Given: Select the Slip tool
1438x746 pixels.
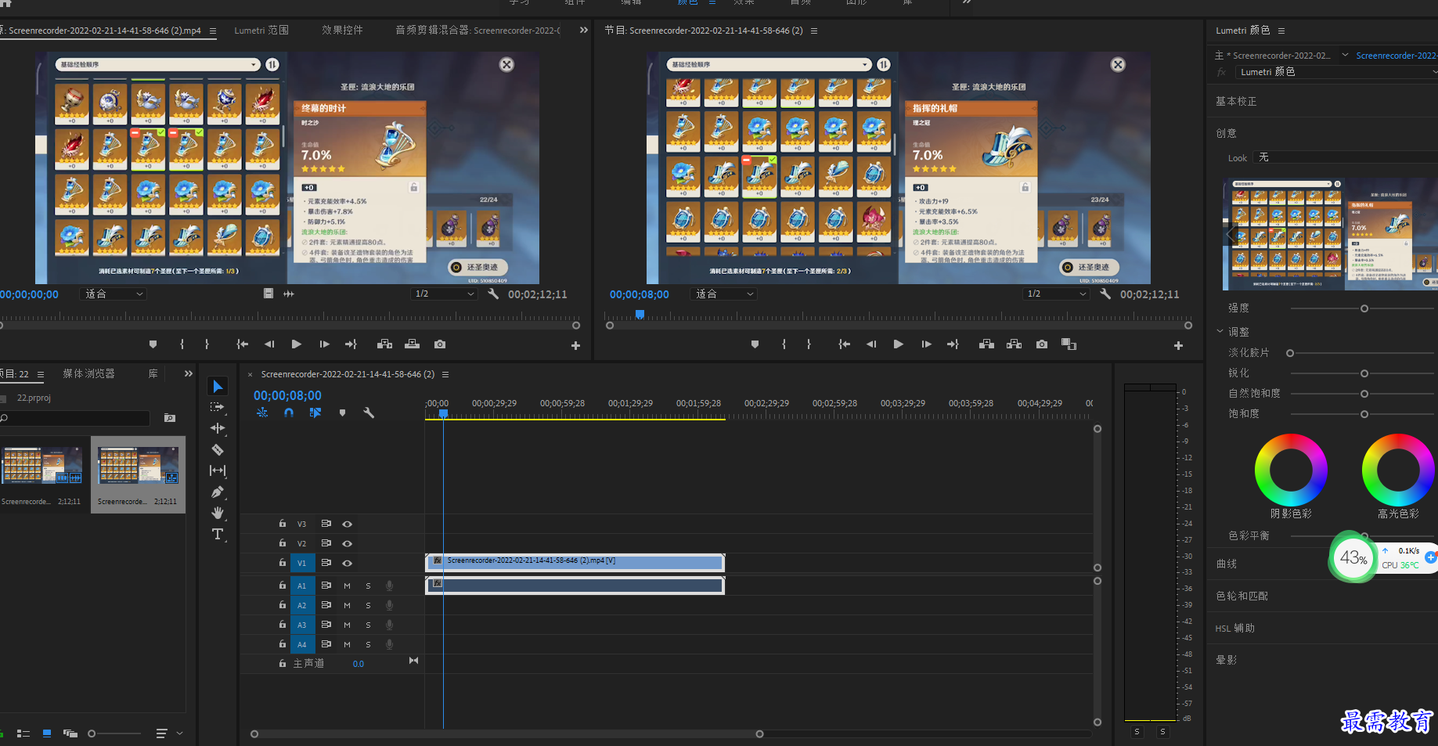Looking at the screenshot, I should tap(218, 470).
